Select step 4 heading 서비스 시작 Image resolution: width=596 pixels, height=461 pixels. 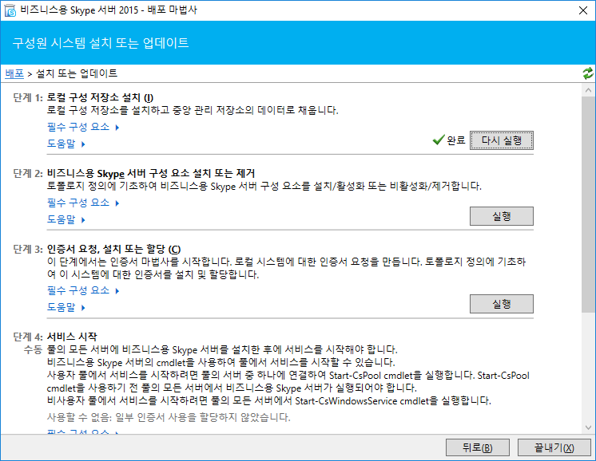coord(72,337)
